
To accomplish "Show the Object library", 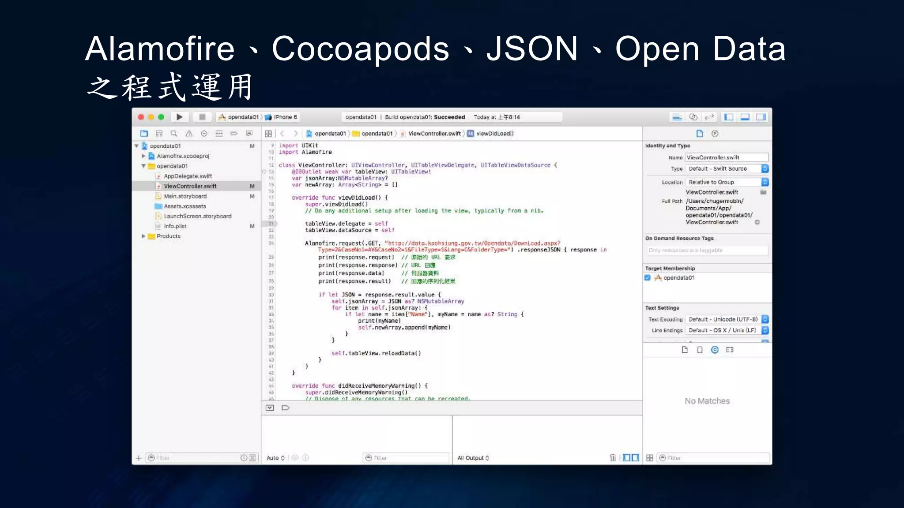I will [715, 350].
